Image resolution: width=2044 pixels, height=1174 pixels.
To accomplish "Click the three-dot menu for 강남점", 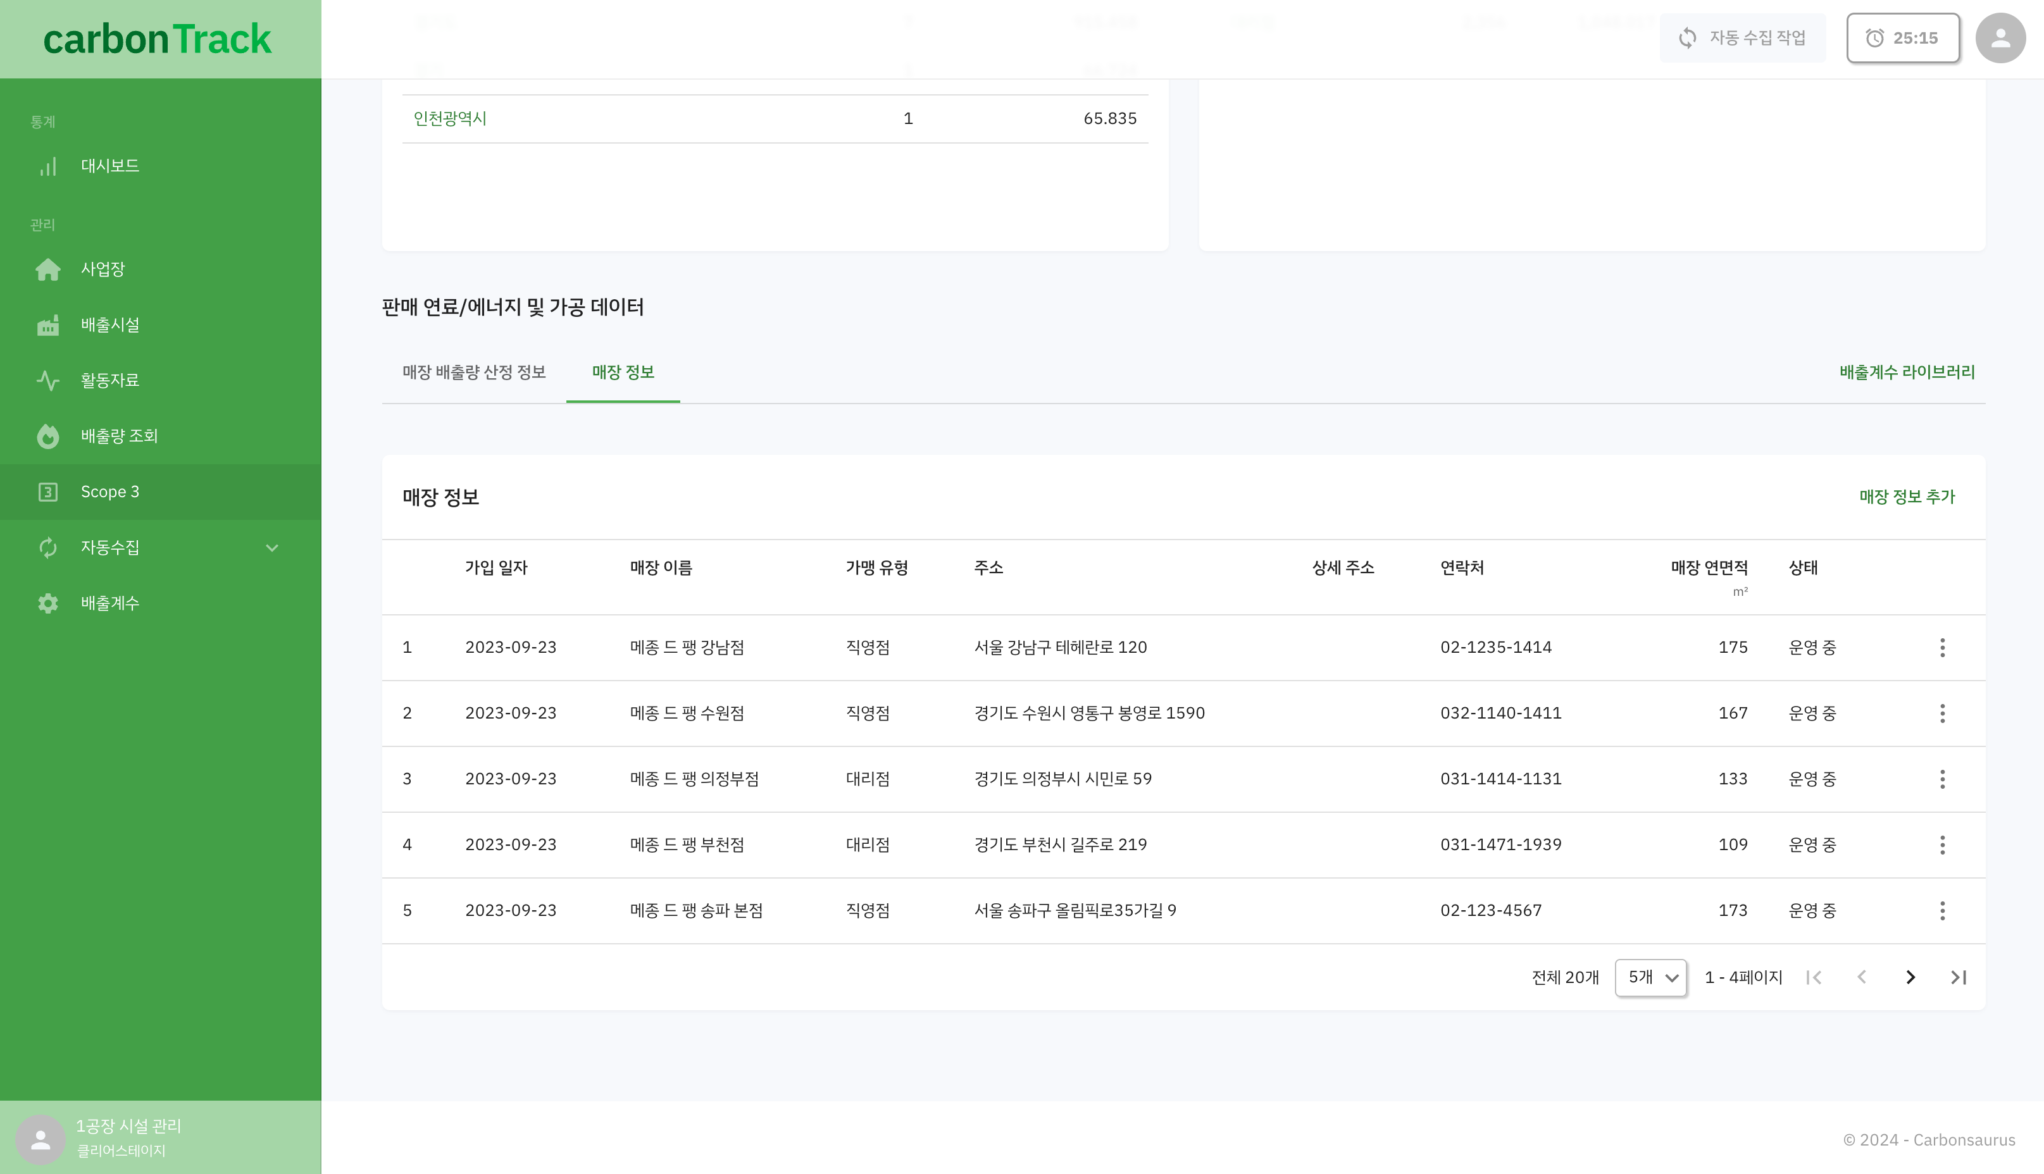I will (1943, 646).
